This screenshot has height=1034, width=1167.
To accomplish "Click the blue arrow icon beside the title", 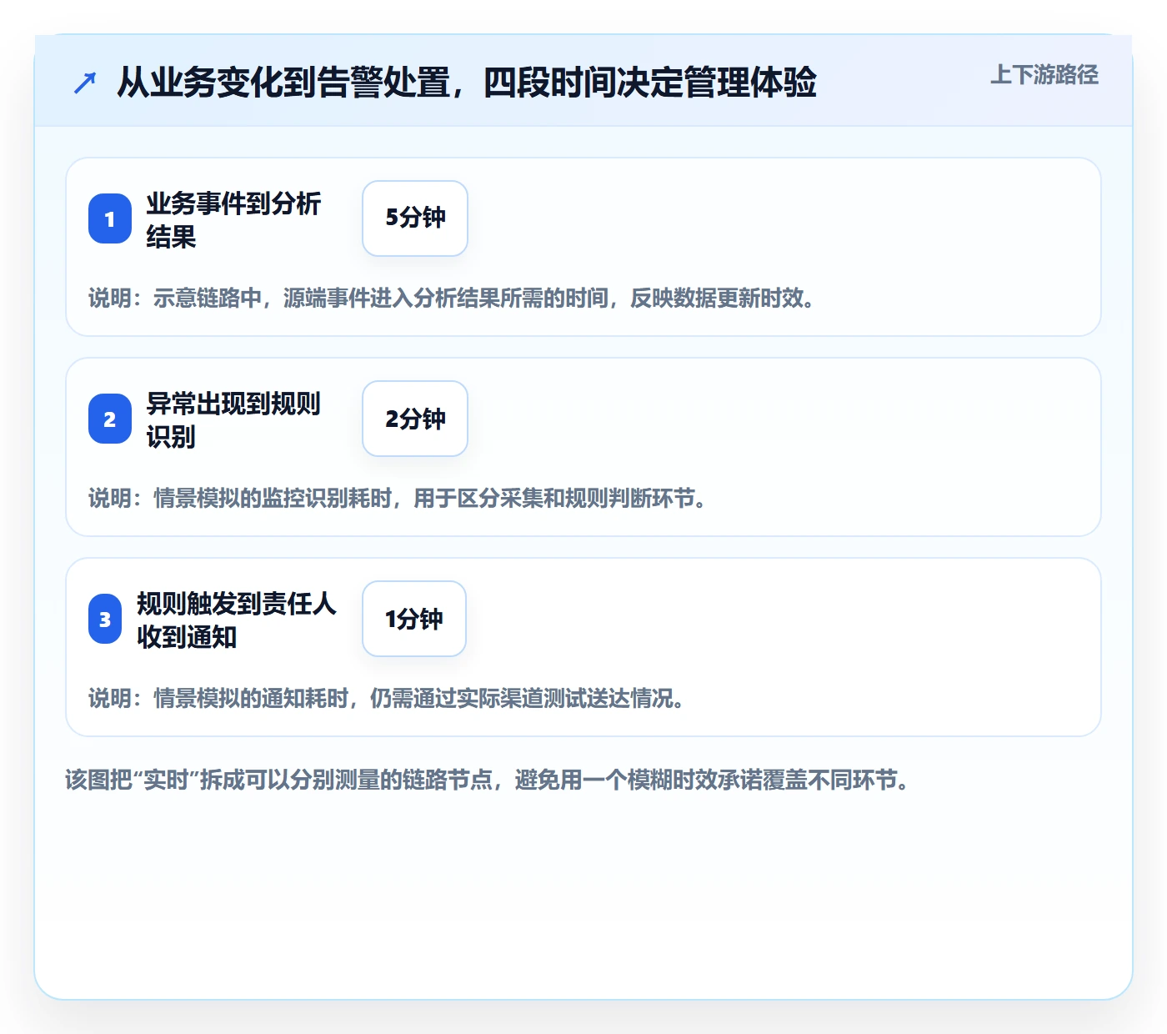I will (x=85, y=83).
